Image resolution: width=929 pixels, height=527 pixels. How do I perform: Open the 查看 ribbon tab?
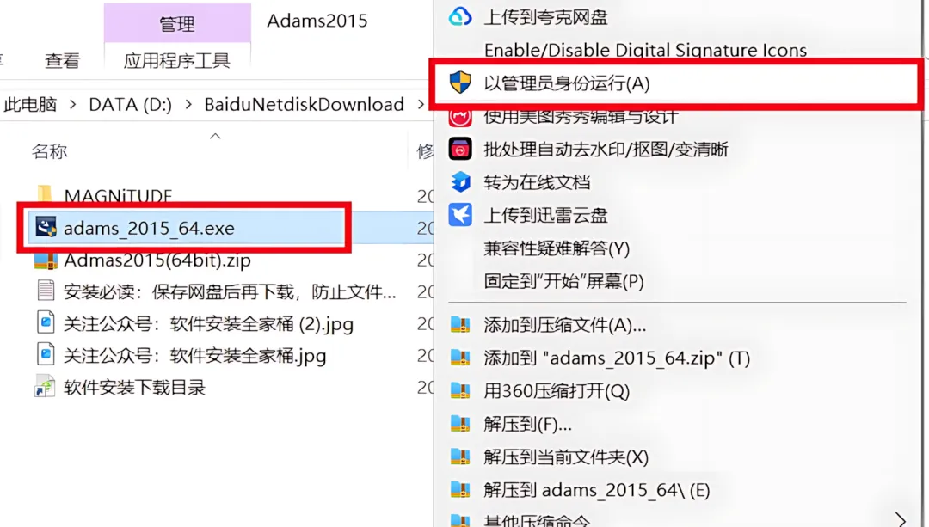click(x=62, y=60)
